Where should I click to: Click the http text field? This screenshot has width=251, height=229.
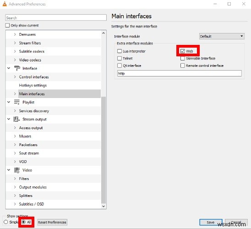coord(179,73)
